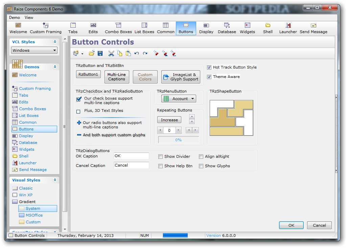
Task: Open List Boxes demo from the top toolbar
Action: pyautogui.click(x=144, y=28)
